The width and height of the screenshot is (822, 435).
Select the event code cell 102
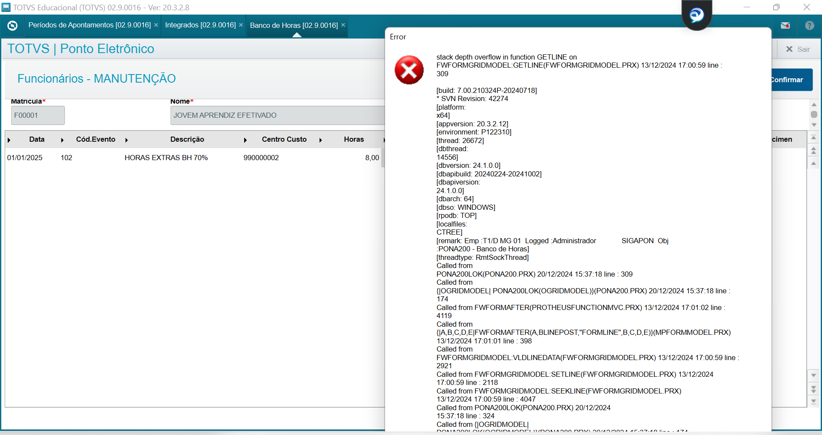[66, 158]
